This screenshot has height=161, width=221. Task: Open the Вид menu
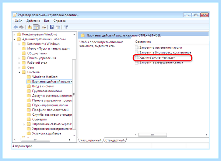click(47, 21)
